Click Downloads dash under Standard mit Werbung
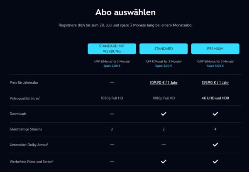This screenshot has height=172, width=249. click(x=112, y=114)
